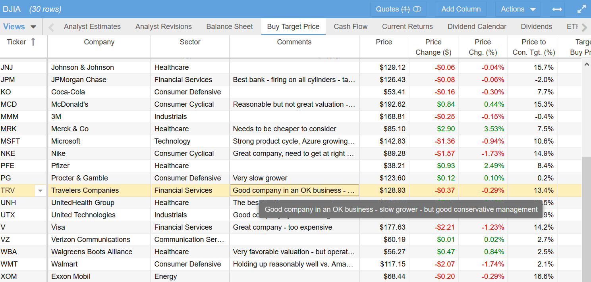This screenshot has width=591, height=282.
Task: Select the Coca-Cola company cell
Action: coord(99,92)
